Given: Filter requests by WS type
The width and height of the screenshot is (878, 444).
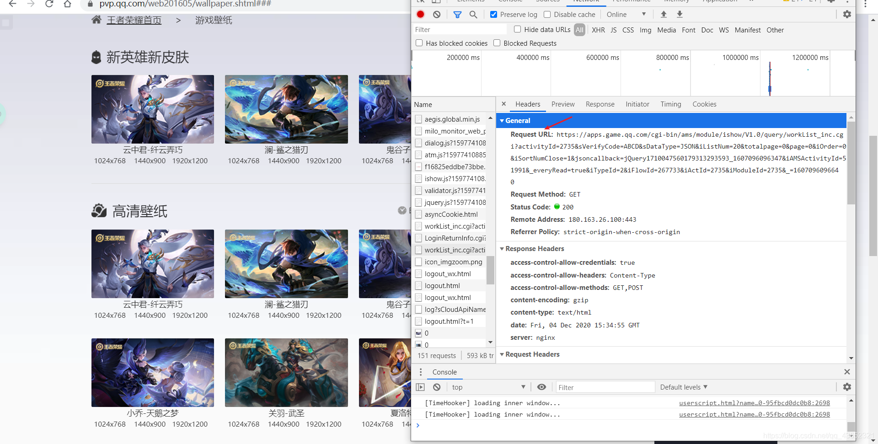Looking at the screenshot, I should point(724,30).
